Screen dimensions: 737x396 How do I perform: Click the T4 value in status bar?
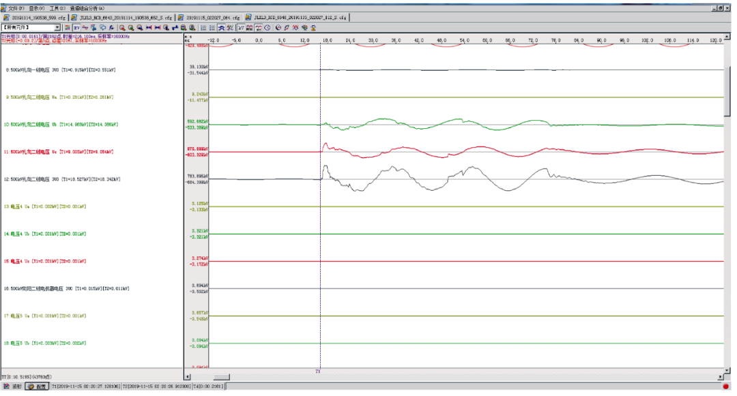pos(207,386)
